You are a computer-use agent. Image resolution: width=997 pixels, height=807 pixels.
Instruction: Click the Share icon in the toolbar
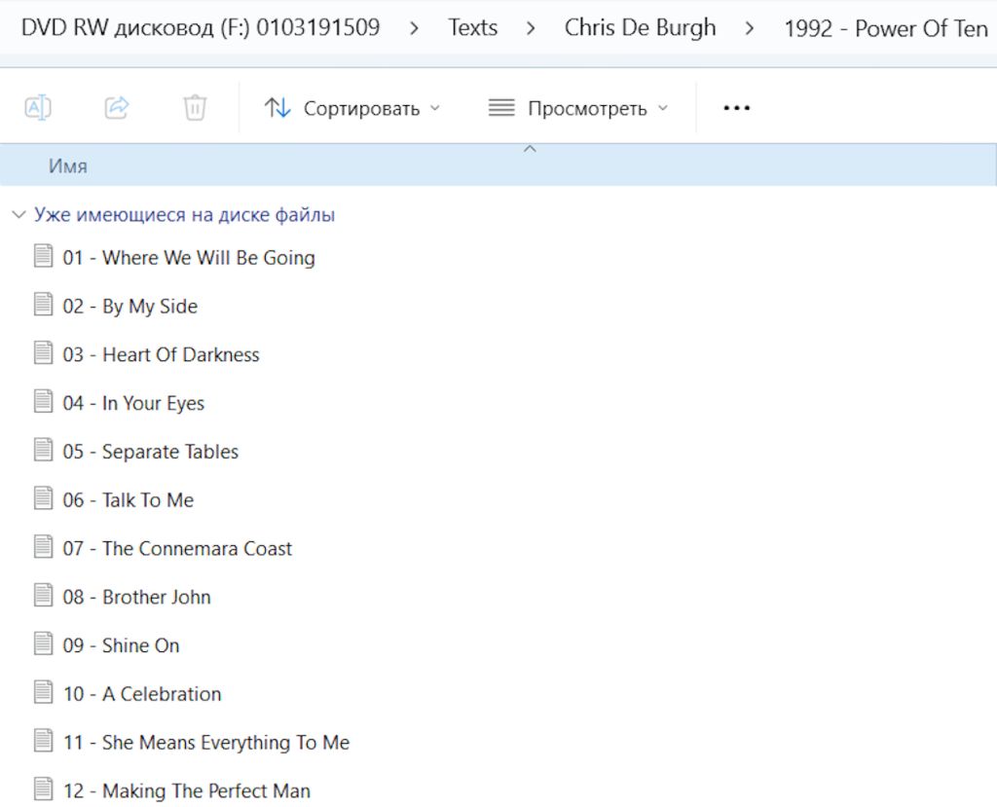pyautogui.click(x=117, y=107)
